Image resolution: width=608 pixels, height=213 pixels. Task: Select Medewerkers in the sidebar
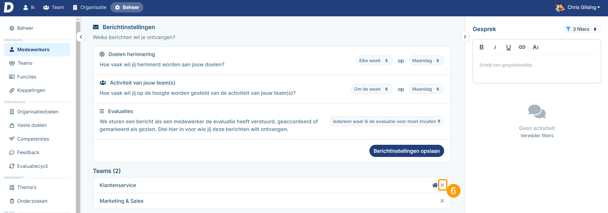point(37,50)
